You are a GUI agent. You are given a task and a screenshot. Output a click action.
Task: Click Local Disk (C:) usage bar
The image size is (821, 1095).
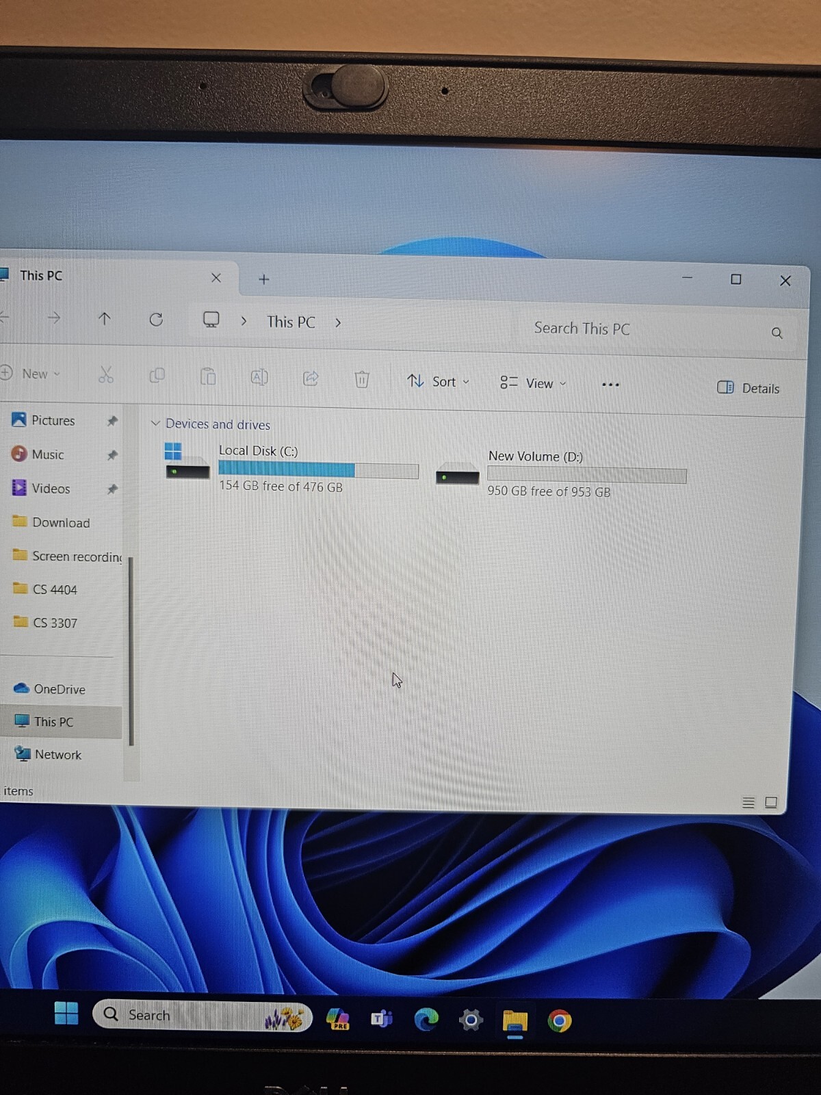[x=318, y=470]
